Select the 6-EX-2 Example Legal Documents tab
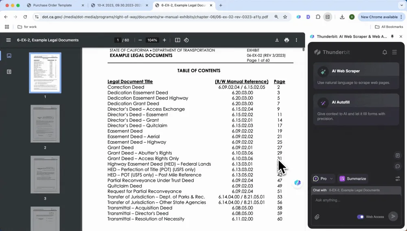 [x=184, y=5]
